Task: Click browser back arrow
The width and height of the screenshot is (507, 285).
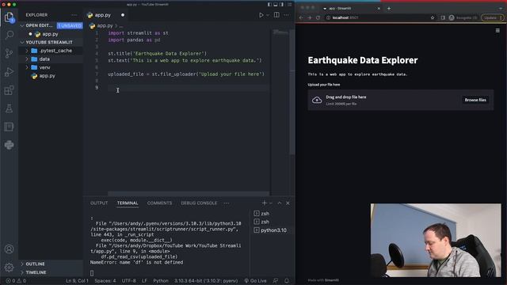Action: tap(301, 17)
